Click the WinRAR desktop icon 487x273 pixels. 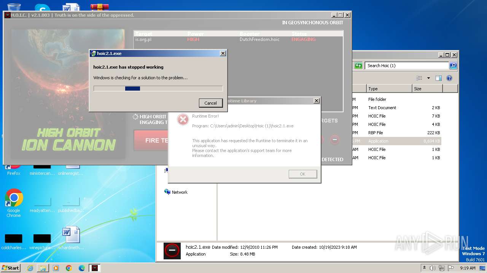[x=100, y=7]
